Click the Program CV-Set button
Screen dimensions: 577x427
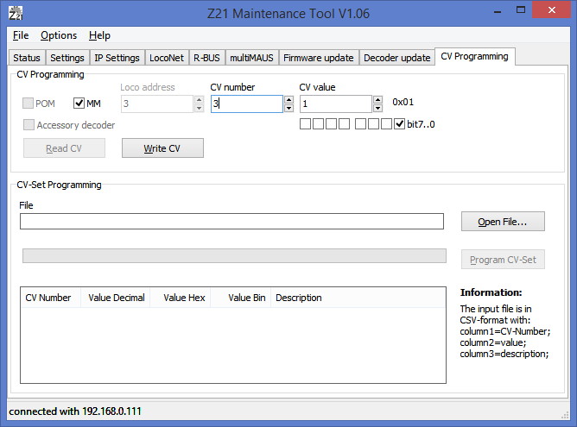(x=503, y=260)
